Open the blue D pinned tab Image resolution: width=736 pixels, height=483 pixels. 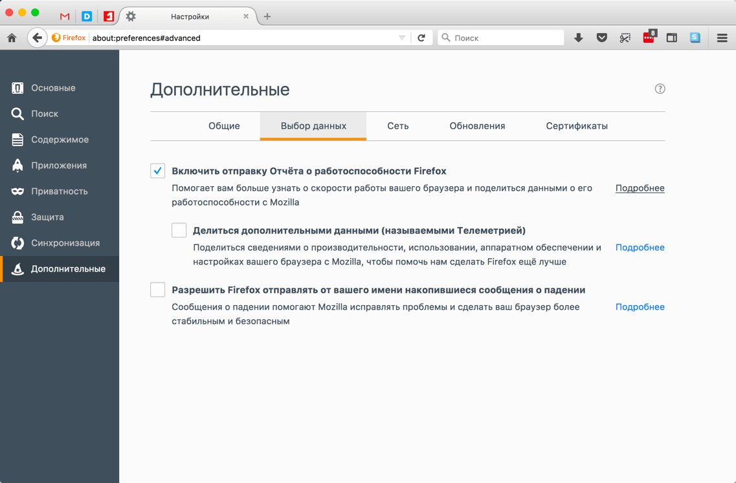pyautogui.click(x=87, y=16)
